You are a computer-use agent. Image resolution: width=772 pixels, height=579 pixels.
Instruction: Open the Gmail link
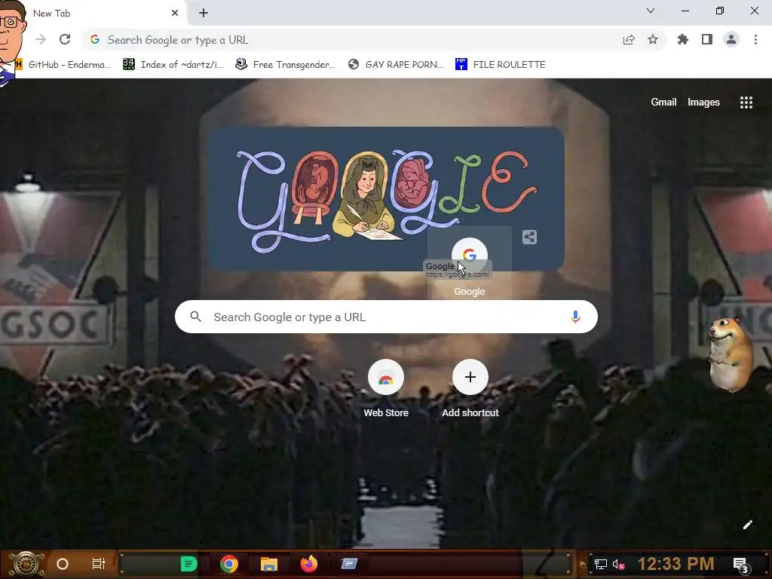coord(663,102)
